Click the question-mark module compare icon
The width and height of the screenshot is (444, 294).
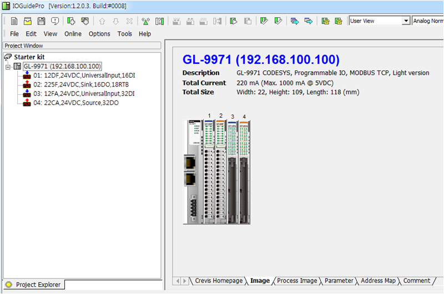[160, 21]
